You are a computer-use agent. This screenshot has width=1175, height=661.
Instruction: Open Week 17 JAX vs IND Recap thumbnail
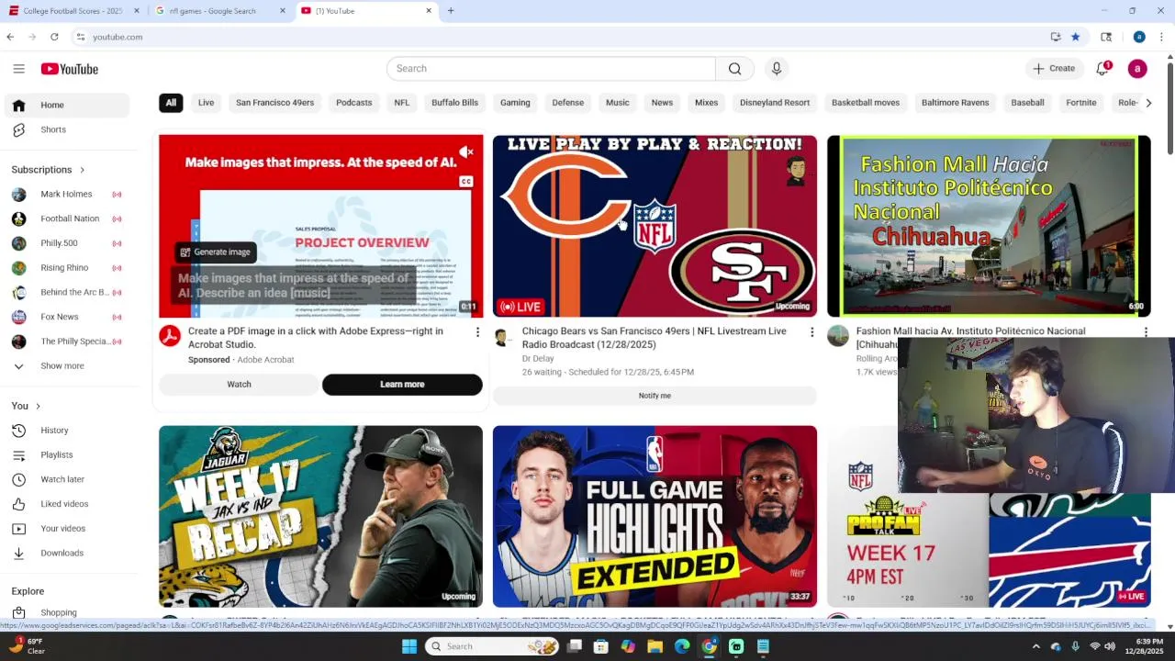pyautogui.click(x=320, y=516)
